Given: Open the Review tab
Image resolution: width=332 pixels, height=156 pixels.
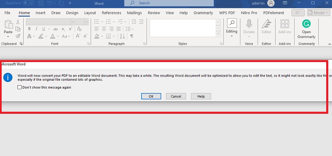Looking at the screenshot, I should tap(154, 13).
